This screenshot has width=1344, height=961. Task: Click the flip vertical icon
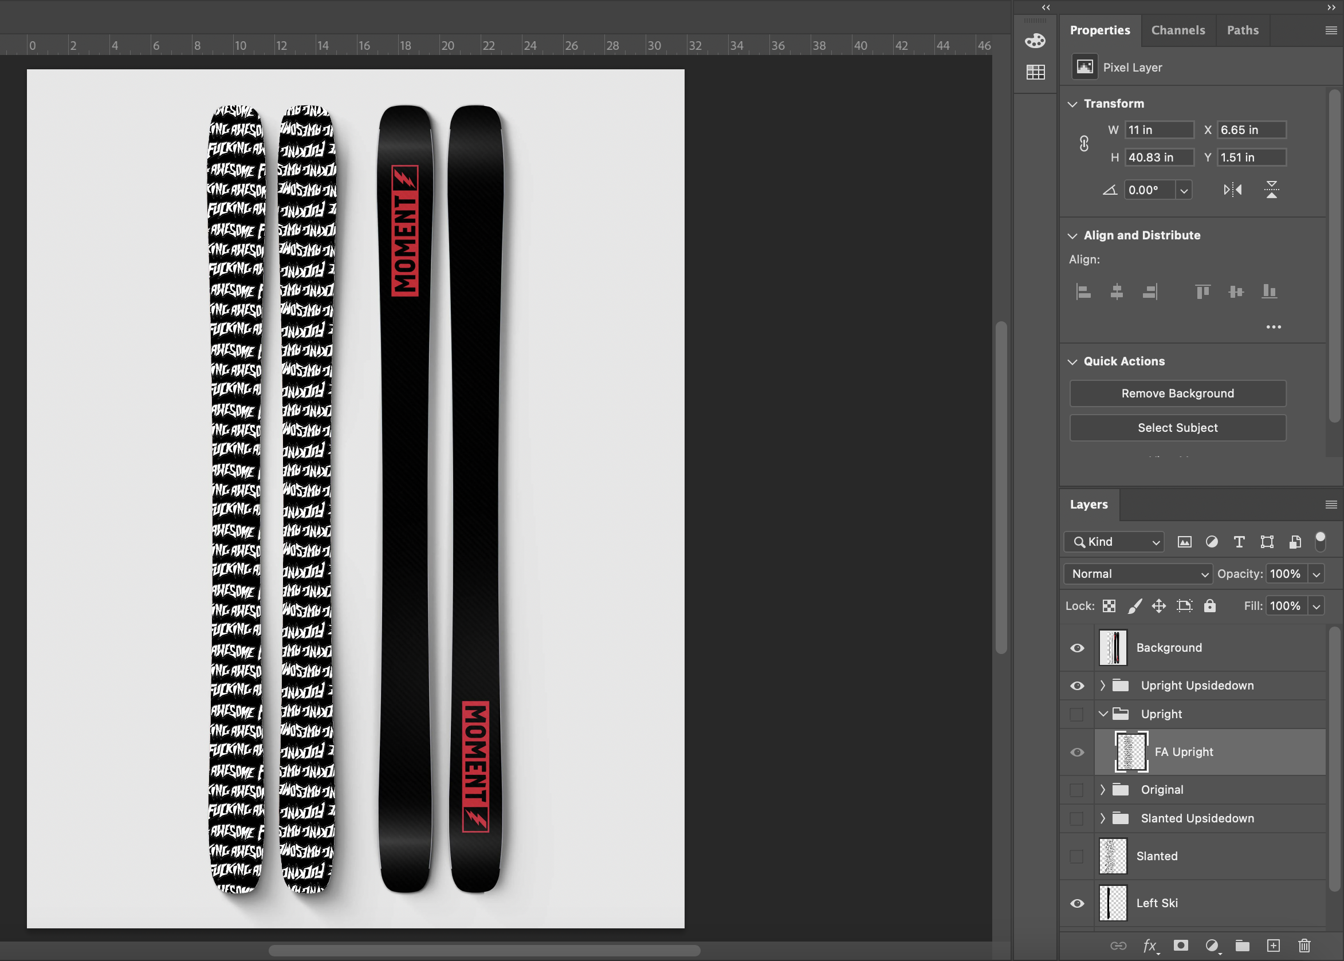(1271, 190)
